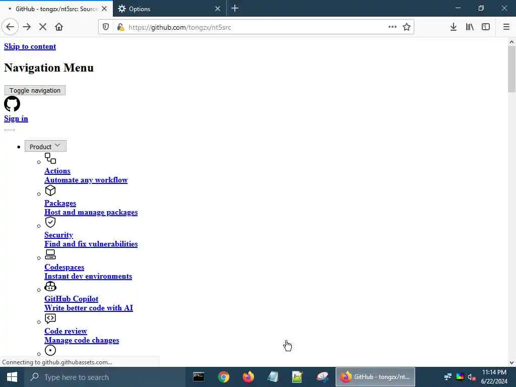Click the vertical scrollbar thumb
The image size is (516, 387).
(511, 69)
